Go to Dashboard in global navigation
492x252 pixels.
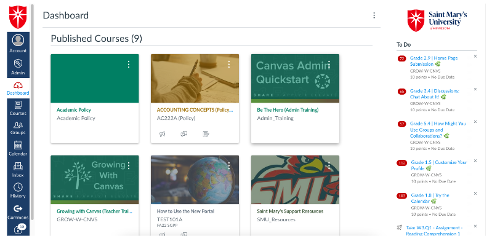coord(18,89)
